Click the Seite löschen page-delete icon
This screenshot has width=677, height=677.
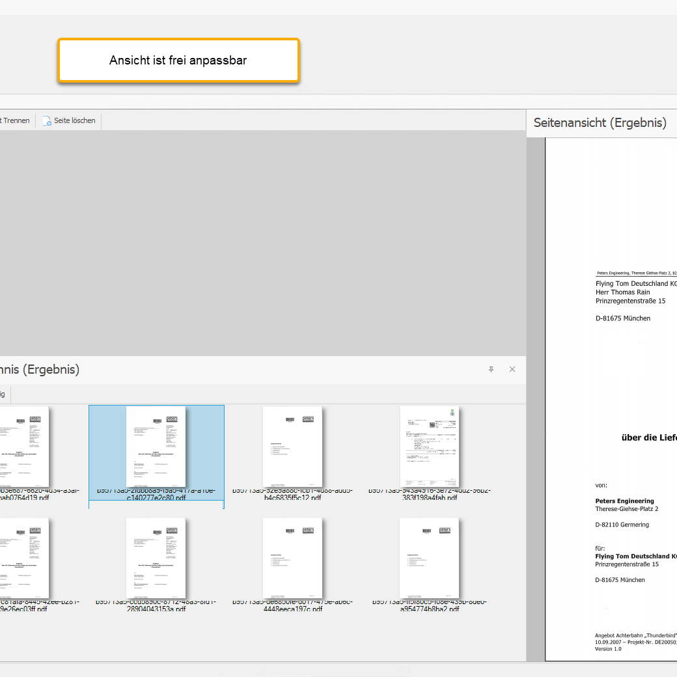[x=47, y=120]
